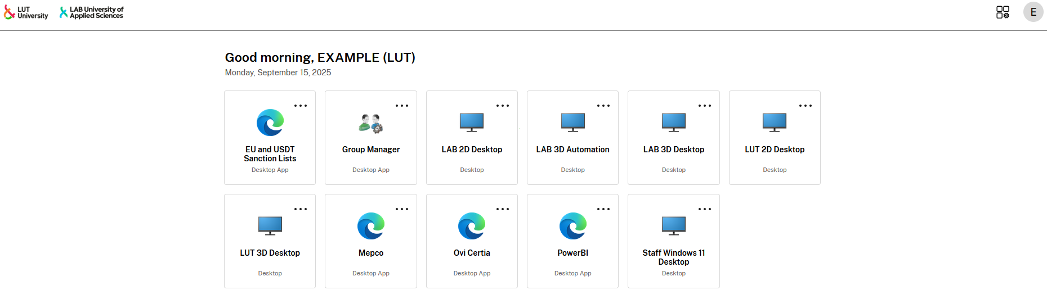Click the Desktop label under LUT 2D Desktop
This screenshot has height=299, width=1047.
775,170
